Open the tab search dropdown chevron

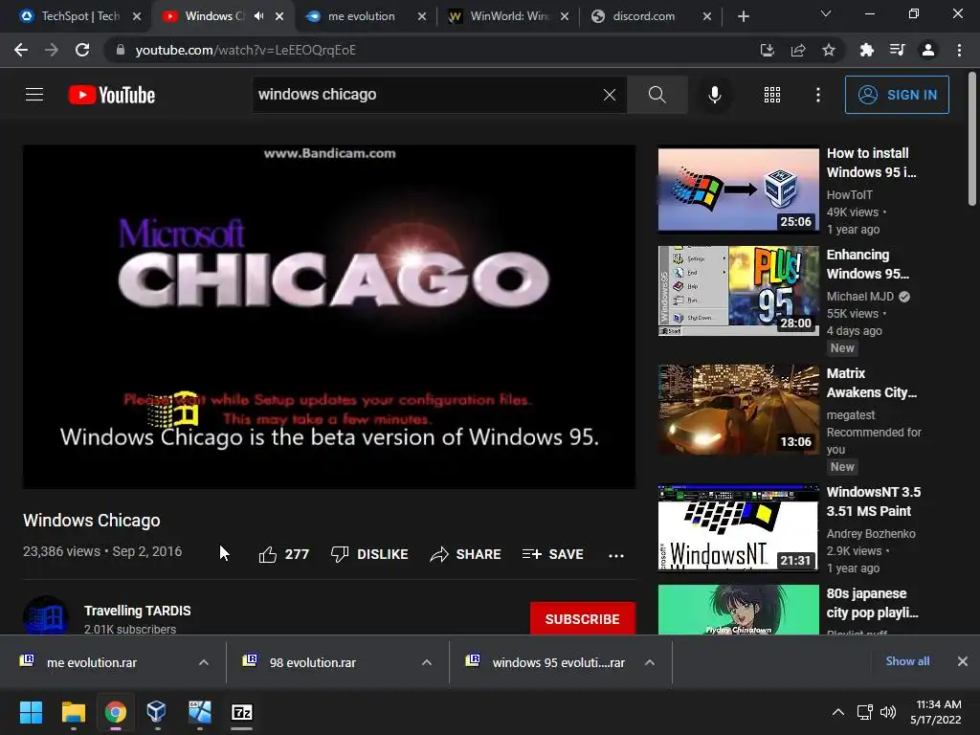click(x=826, y=13)
